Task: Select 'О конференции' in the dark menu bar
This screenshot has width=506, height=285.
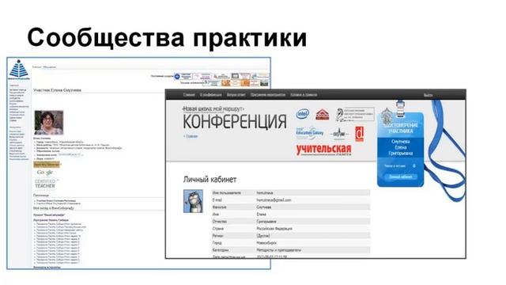Action: tap(211, 95)
